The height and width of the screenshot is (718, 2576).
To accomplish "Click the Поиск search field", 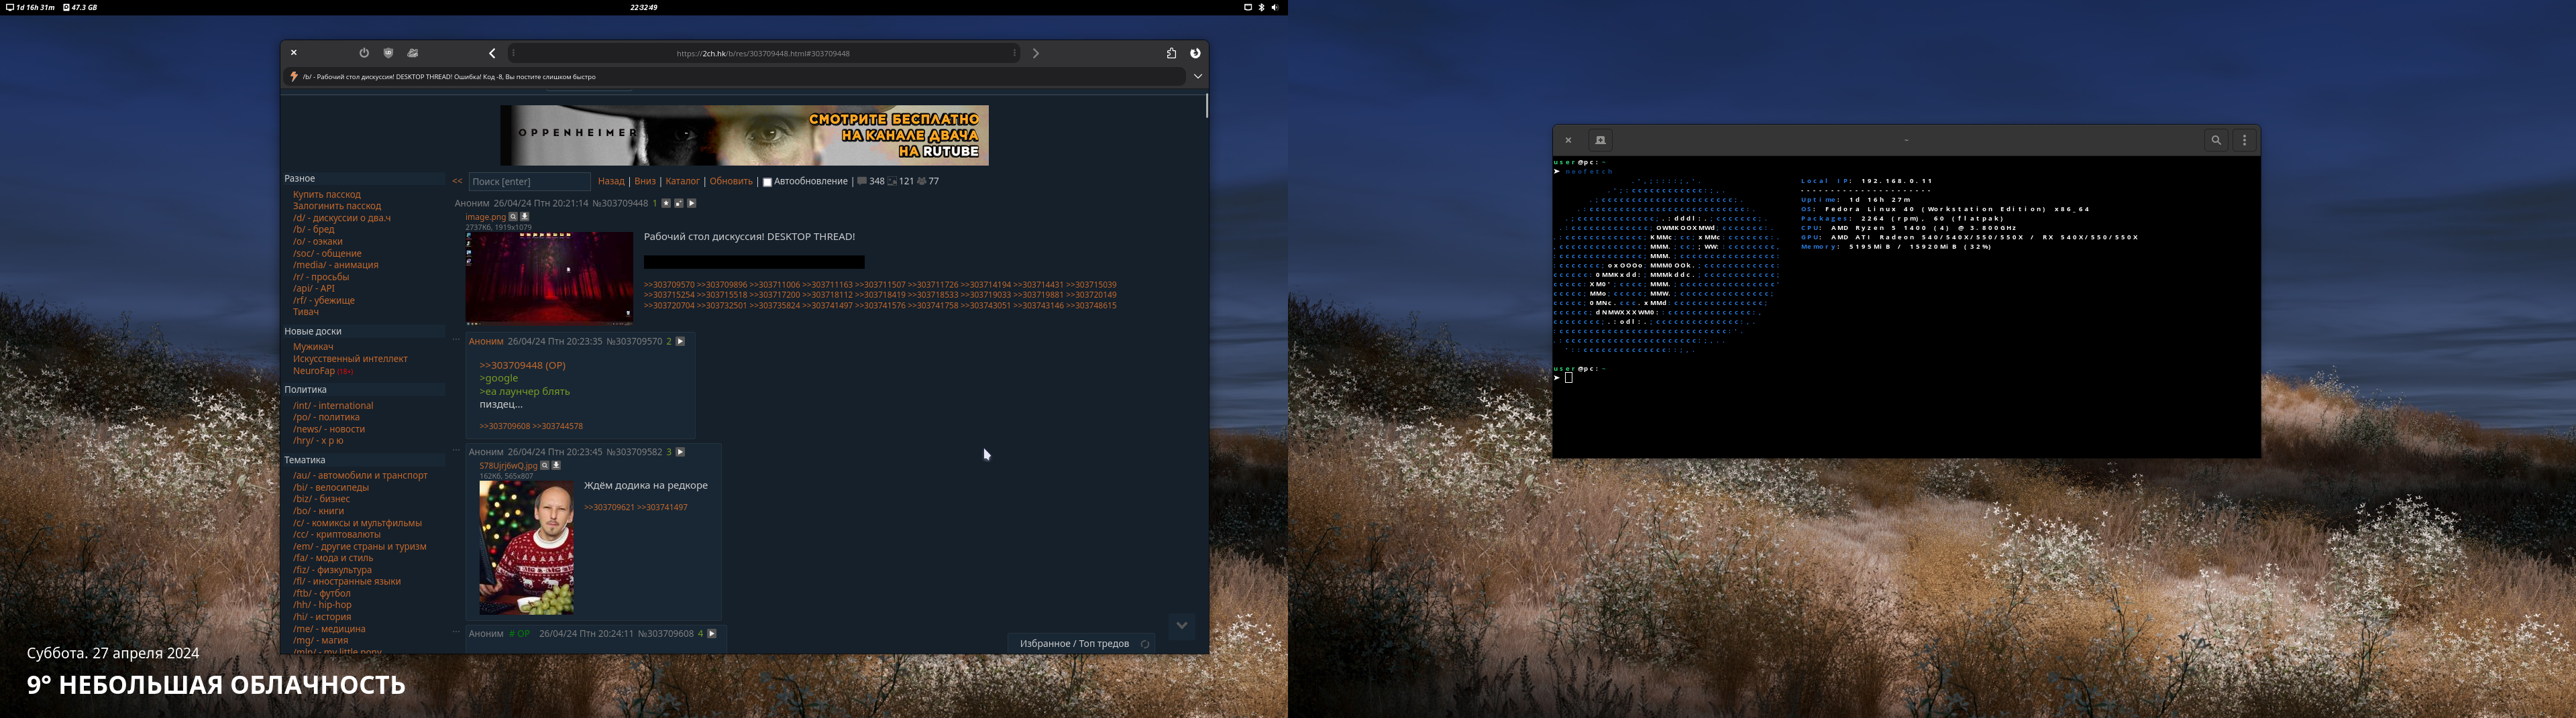I will click(x=529, y=181).
